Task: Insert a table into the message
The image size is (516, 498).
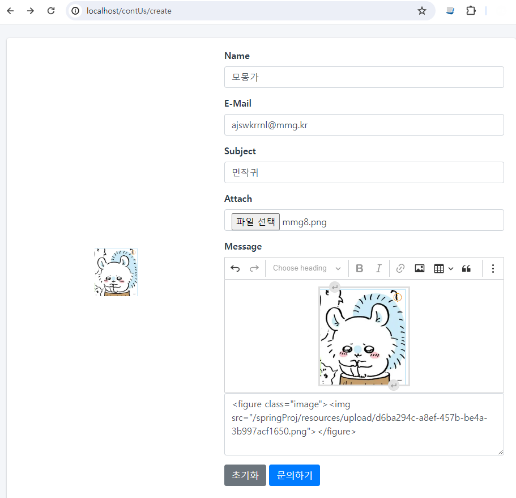Action: [x=438, y=268]
